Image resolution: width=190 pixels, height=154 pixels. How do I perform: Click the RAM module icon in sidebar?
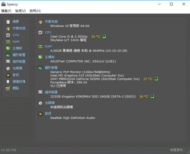pyautogui.click(x=8, y=42)
